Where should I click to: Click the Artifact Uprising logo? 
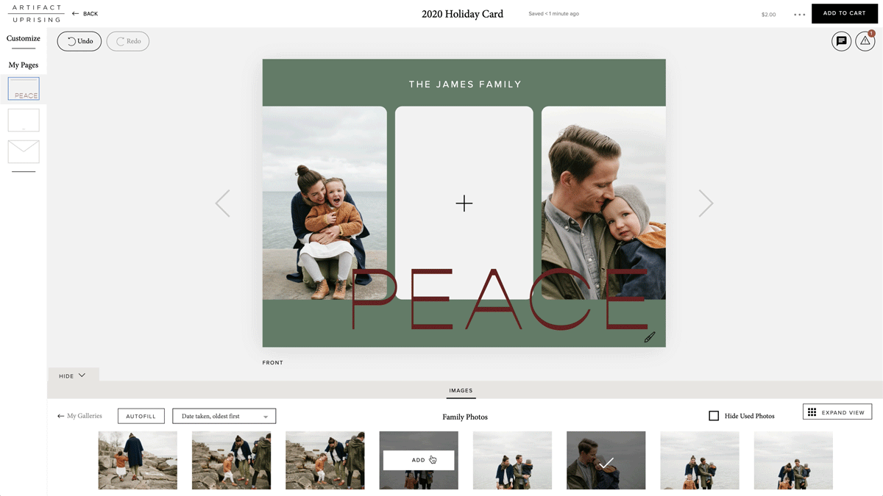point(37,13)
